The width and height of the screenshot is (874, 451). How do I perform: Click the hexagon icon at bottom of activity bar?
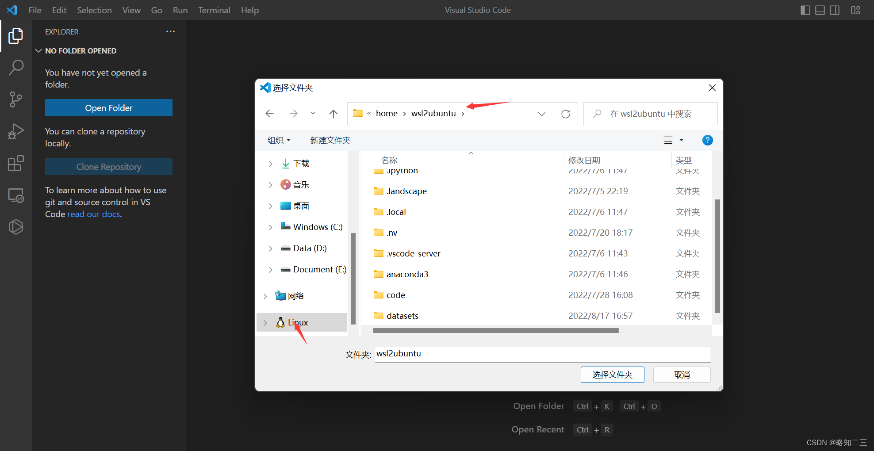click(16, 227)
